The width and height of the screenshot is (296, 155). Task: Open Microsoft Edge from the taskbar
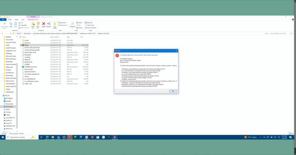point(47,137)
